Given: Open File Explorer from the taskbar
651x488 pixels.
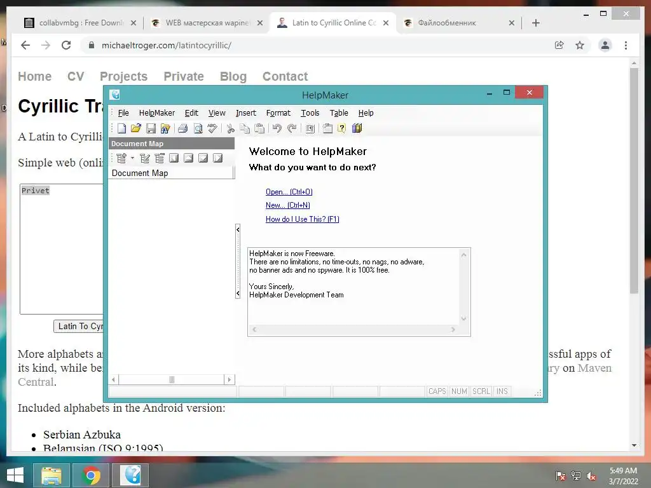Looking at the screenshot, I should [51, 475].
